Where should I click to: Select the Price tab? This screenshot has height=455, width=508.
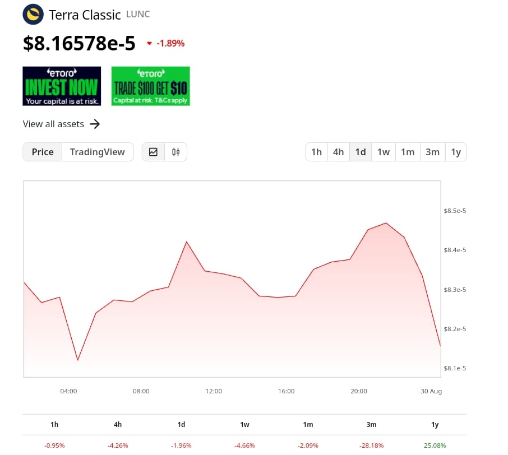[43, 151]
